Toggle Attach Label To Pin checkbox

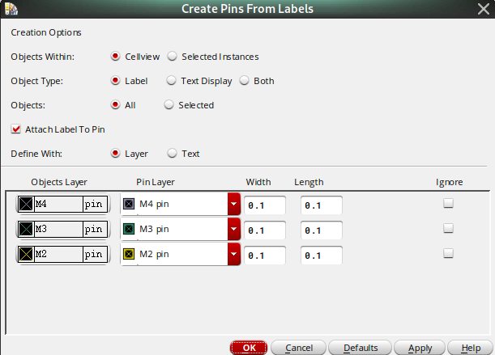click(x=16, y=129)
